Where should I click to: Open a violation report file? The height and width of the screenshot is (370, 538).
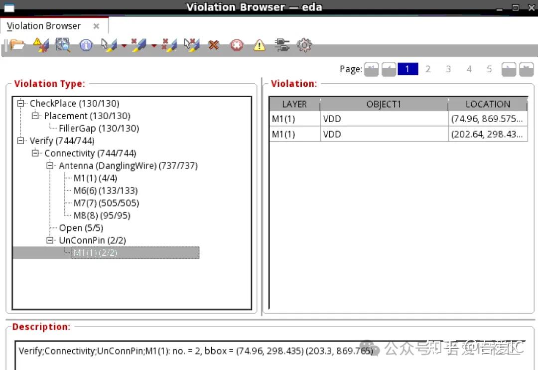[x=17, y=45]
